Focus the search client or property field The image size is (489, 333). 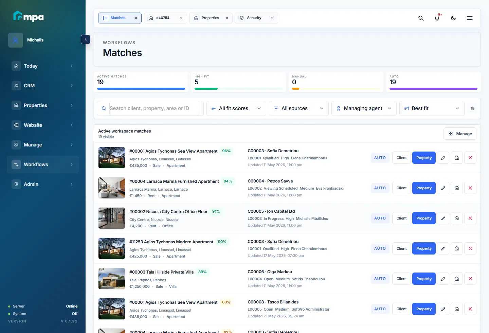coord(150,108)
